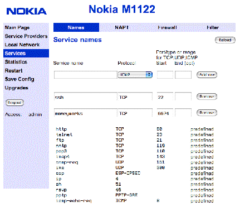Click the Nokia M1122 title
The width and height of the screenshot is (240, 207).
122,9
